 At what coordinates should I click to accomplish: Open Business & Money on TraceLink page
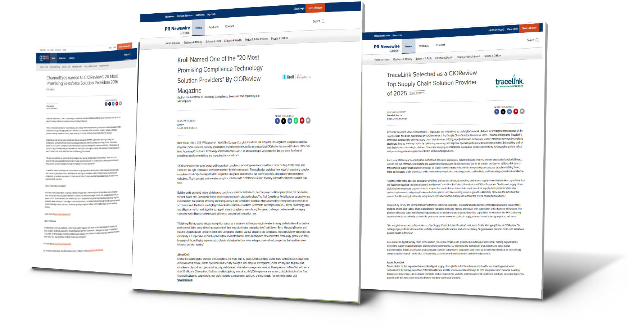pos(403,59)
